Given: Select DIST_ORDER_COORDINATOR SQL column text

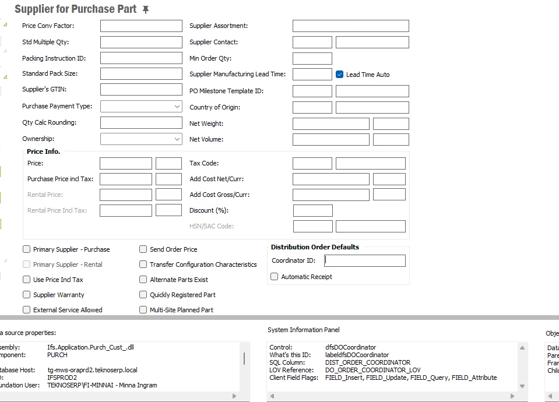Looking at the screenshot, I should (x=368, y=362).
